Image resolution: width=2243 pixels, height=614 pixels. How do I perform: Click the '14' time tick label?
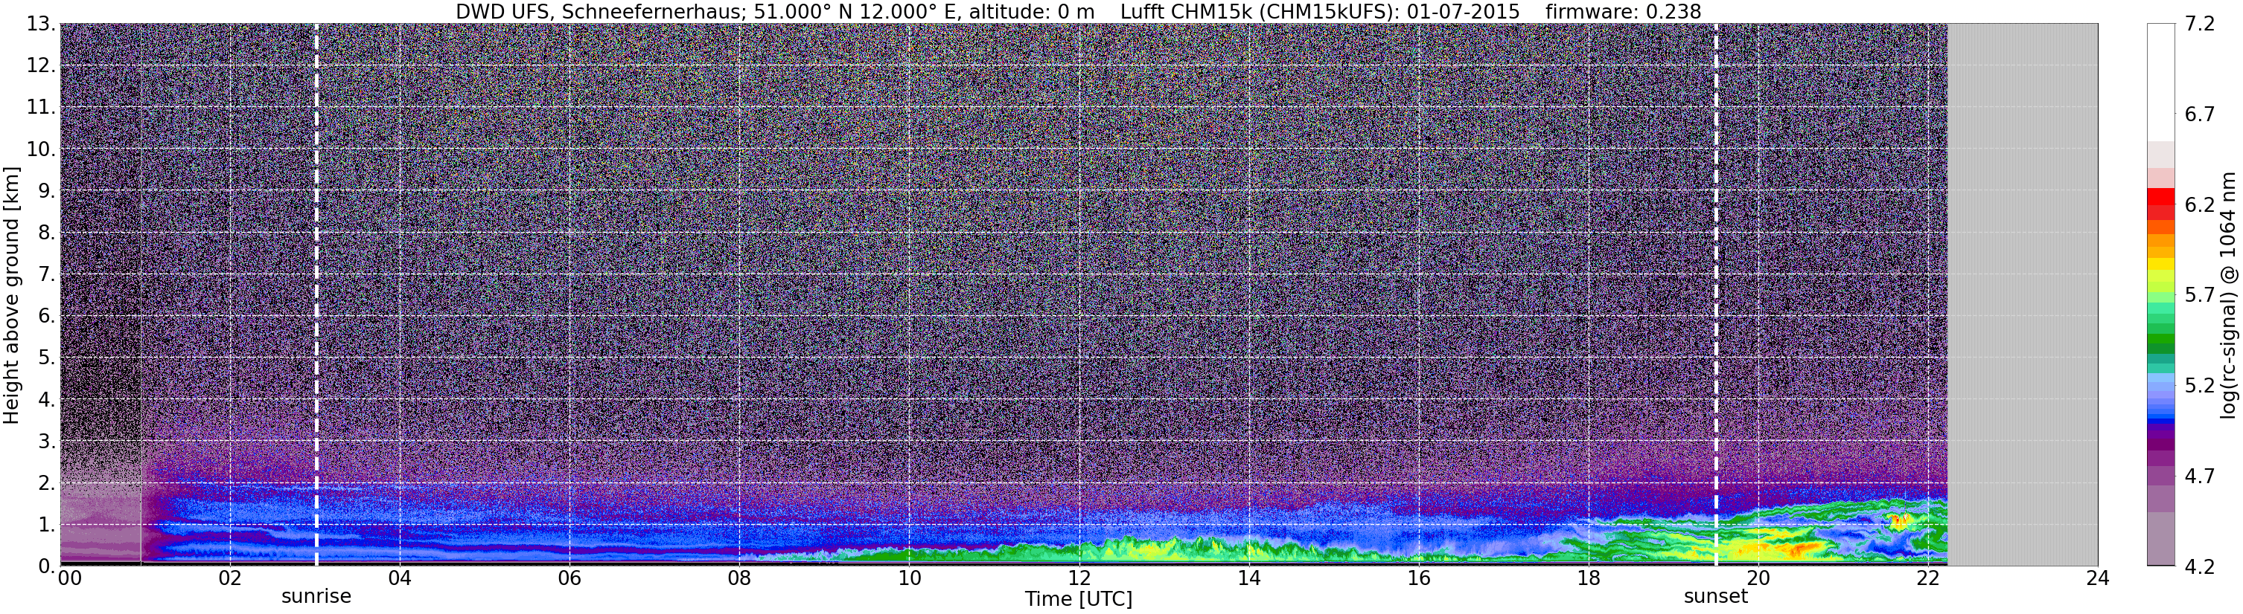pos(1248,578)
